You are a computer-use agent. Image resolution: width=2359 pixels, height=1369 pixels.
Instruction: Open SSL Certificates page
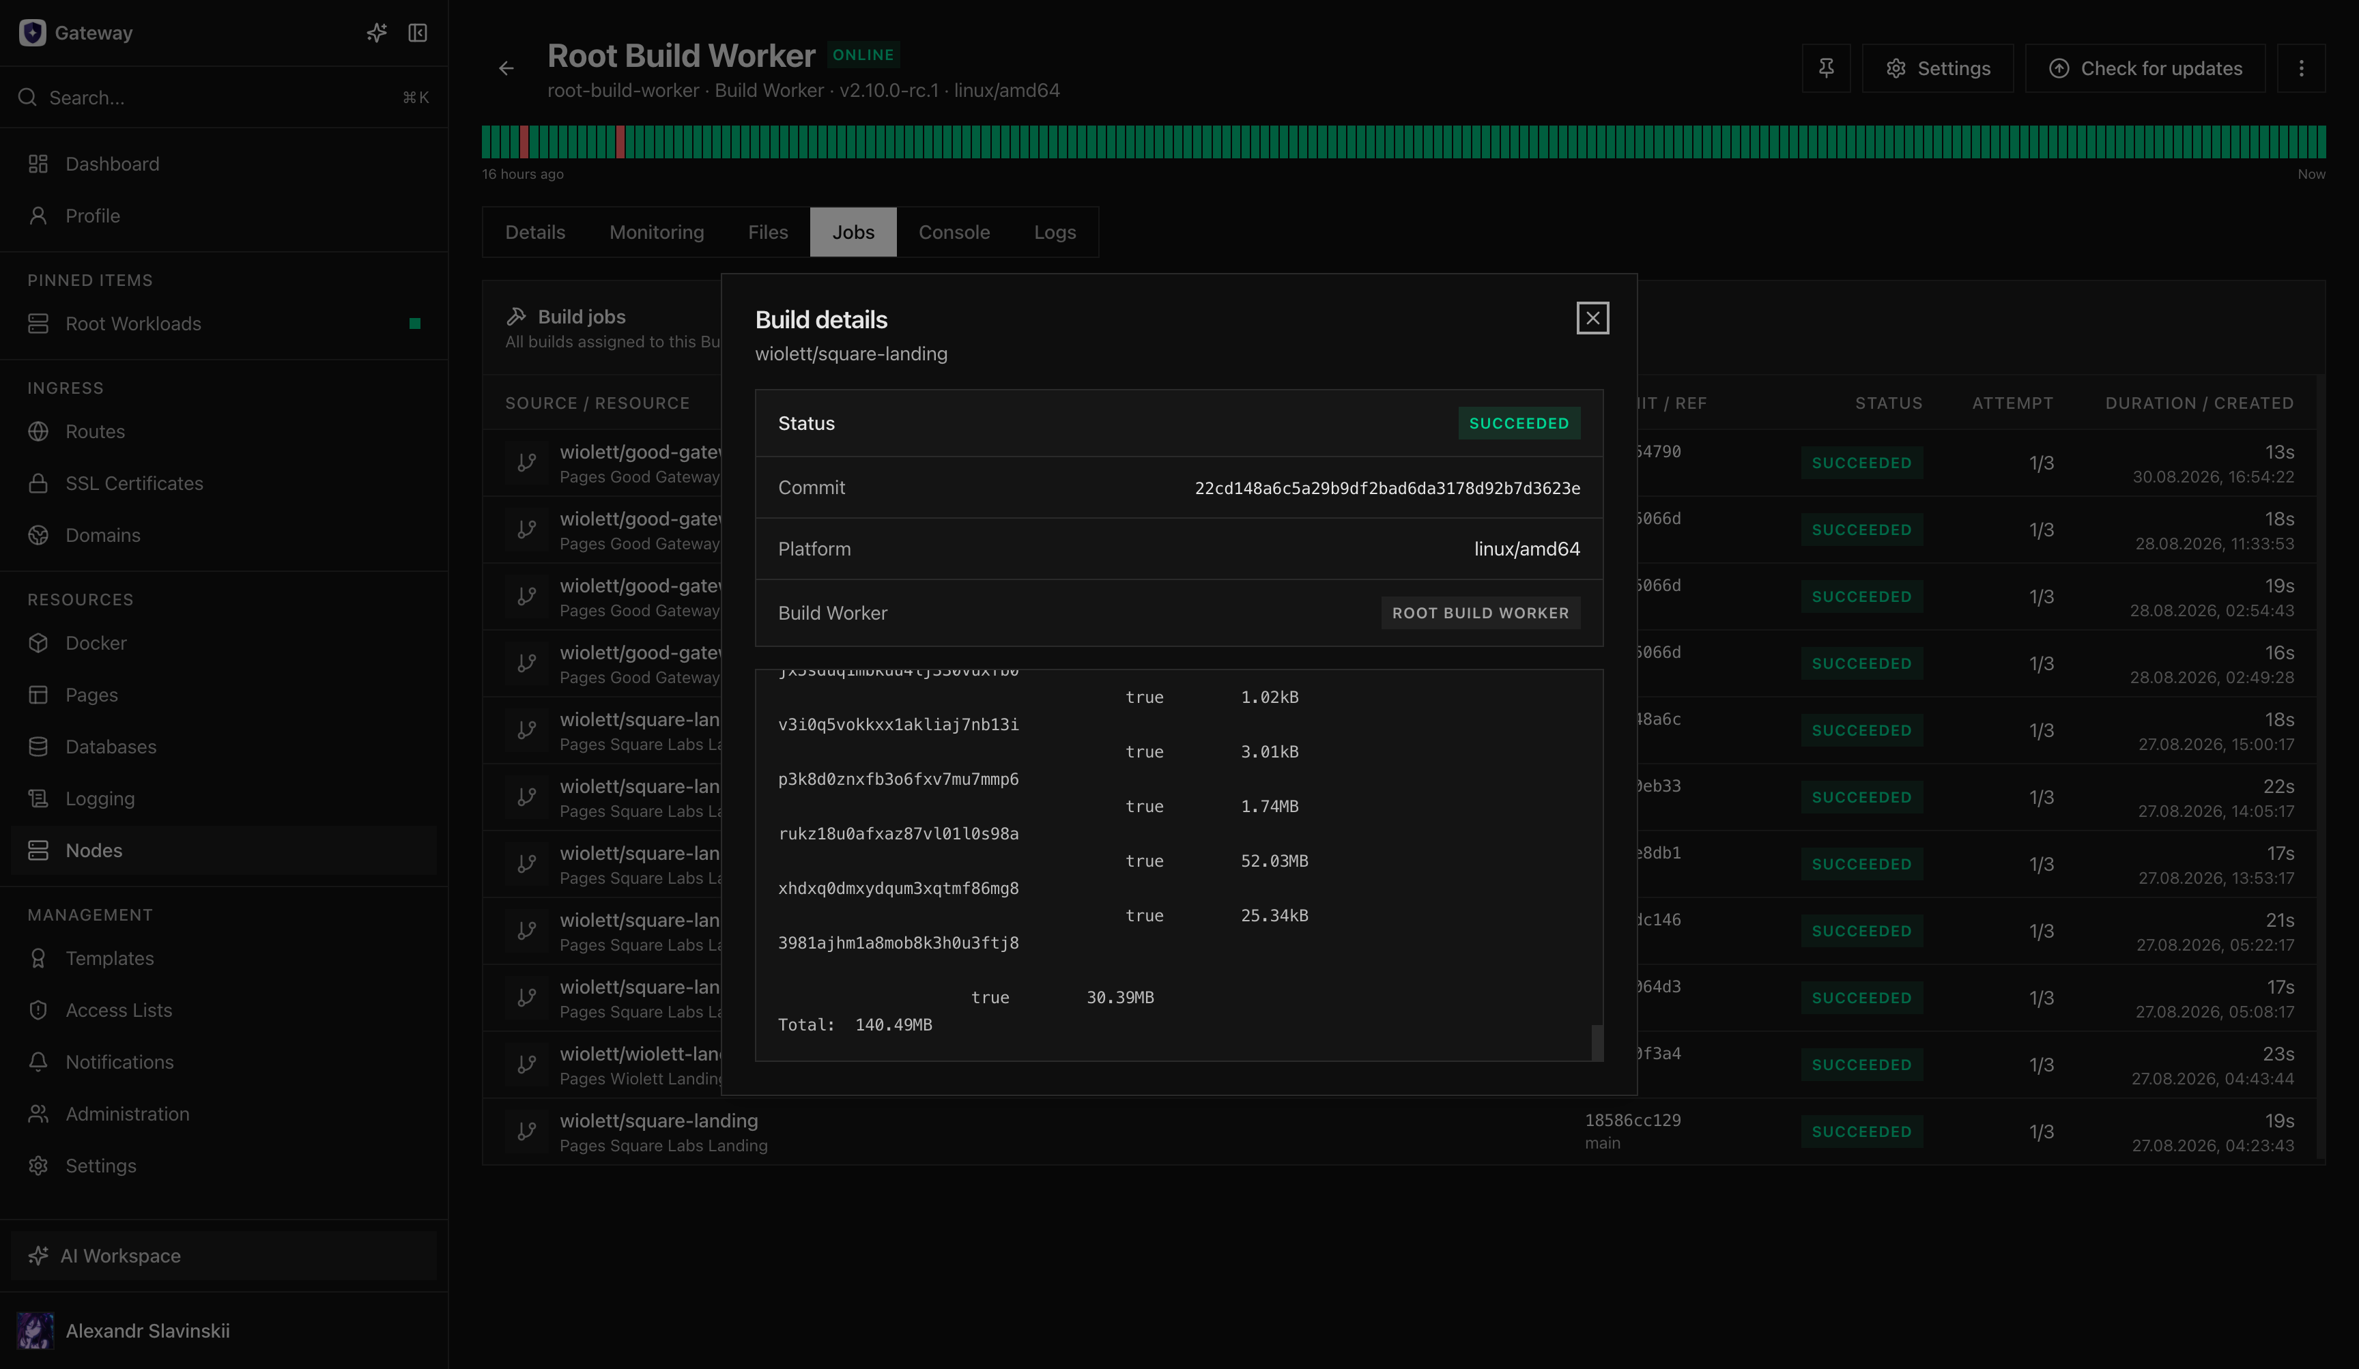pos(224,484)
